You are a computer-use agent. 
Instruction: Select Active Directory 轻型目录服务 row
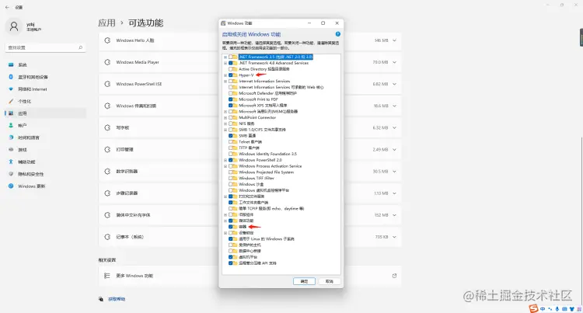pyautogui.click(x=264, y=69)
